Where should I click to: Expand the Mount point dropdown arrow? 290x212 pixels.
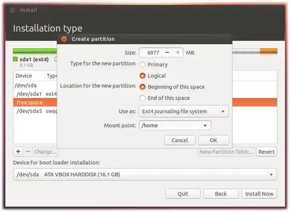coord(205,126)
